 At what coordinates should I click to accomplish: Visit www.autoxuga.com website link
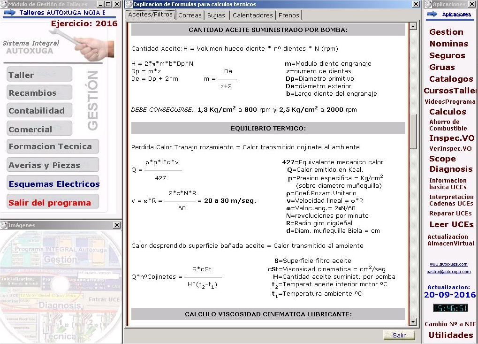[448, 264]
